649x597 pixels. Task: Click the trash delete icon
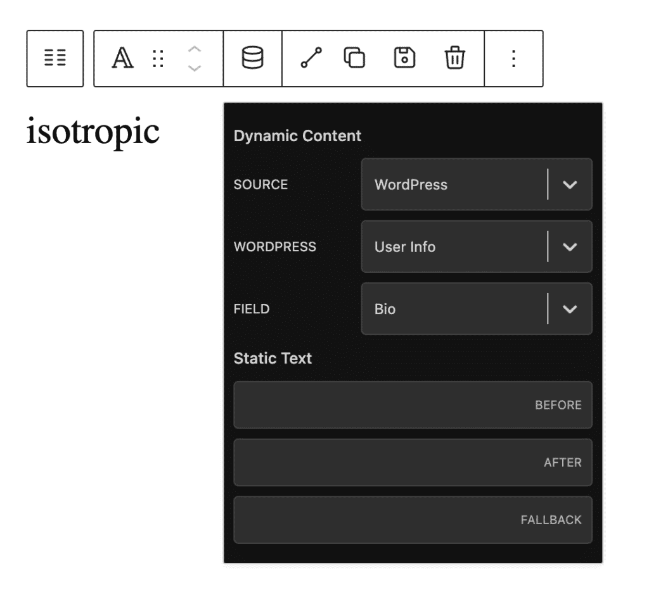[x=455, y=58]
